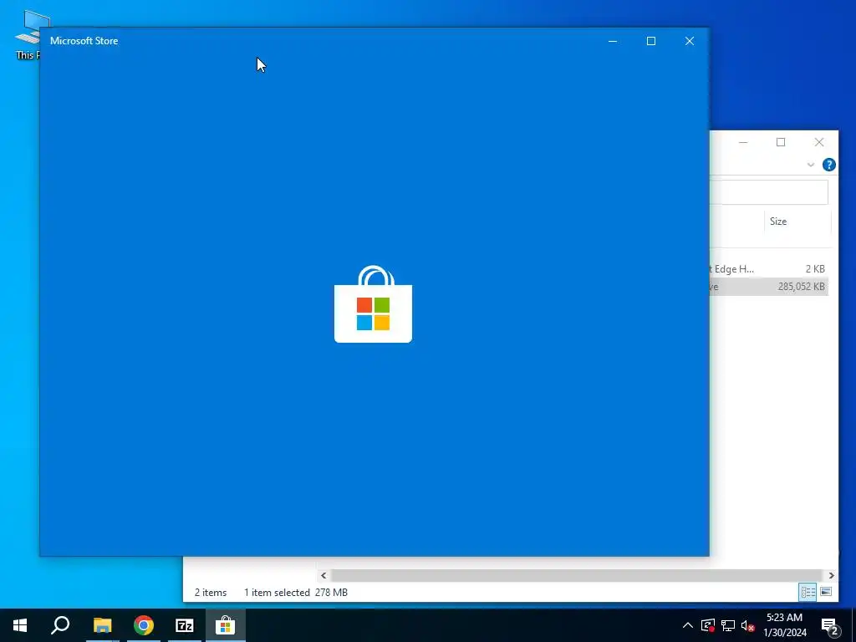Viewport: 856px width, 642px height.
Task: Minimize the Microsoft Store window
Action: (x=613, y=41)
